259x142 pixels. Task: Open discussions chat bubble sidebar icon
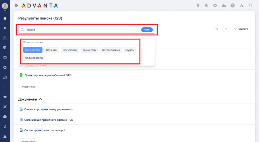5,48
